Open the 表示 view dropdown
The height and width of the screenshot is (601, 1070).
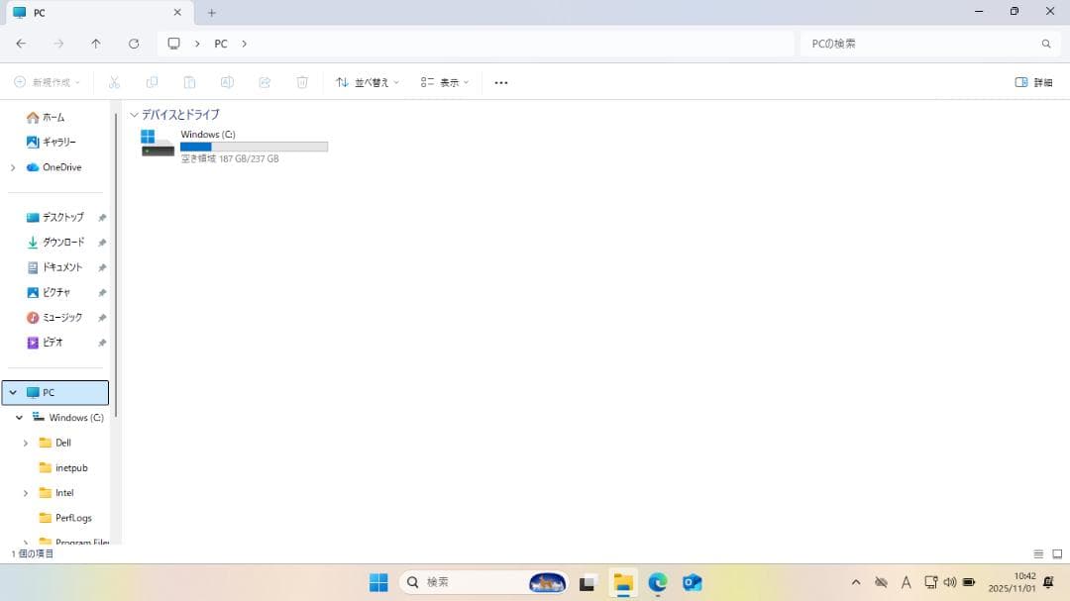point(444,82)
